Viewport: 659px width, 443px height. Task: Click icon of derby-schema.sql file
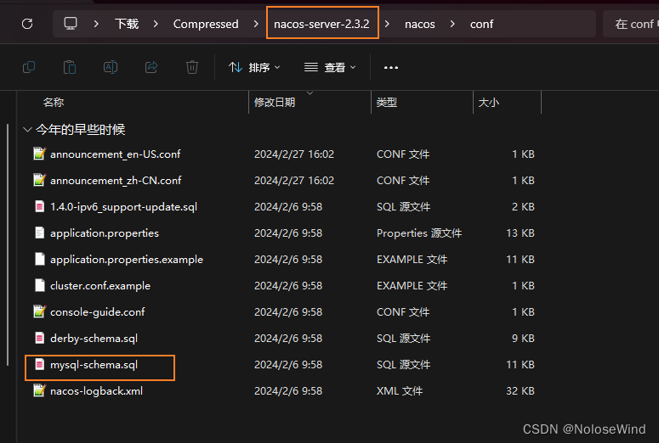pyautogui.click(x=39, y=338)
